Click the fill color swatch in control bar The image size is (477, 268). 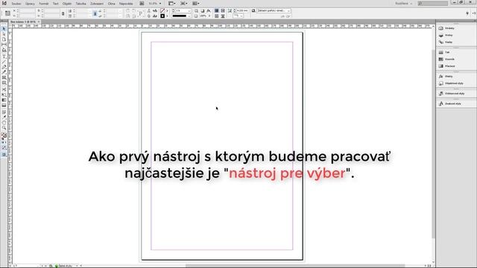[x=162, y=10]
